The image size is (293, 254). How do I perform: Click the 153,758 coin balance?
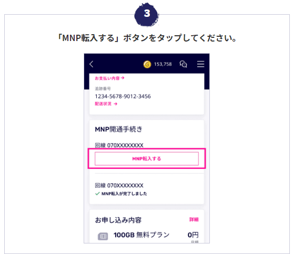[163, 64]
